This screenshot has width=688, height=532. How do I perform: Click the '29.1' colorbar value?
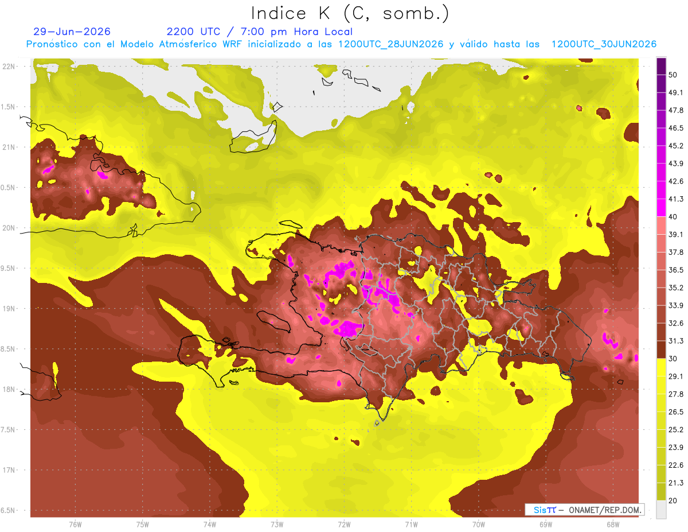[x=676, y=376]
